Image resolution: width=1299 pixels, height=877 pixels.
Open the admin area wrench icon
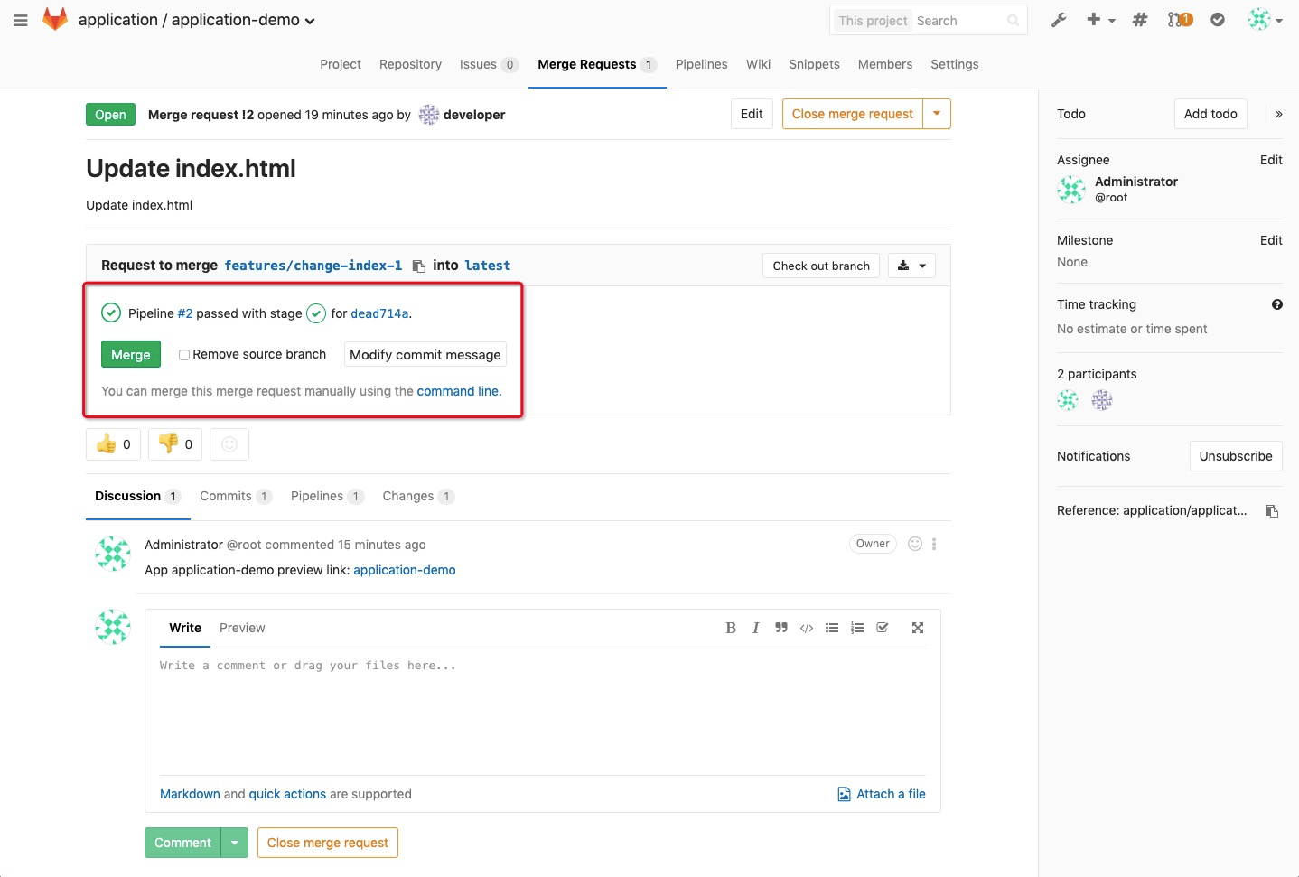[x=1059, y=20]
